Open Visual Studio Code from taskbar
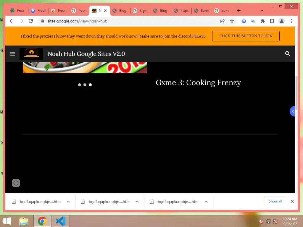 pos(61,221)
